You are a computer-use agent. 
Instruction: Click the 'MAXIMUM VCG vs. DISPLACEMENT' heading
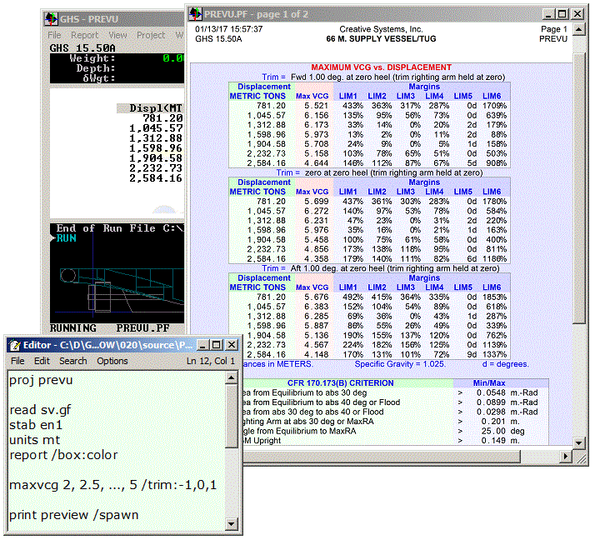point(381,67)
